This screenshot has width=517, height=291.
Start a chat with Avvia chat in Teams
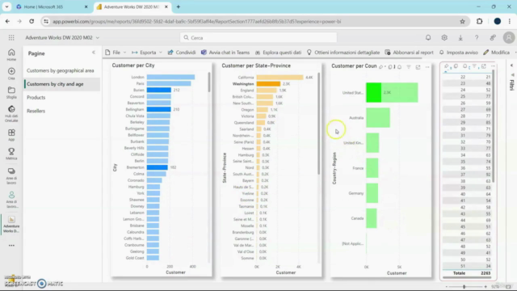[x=225, y=53]
